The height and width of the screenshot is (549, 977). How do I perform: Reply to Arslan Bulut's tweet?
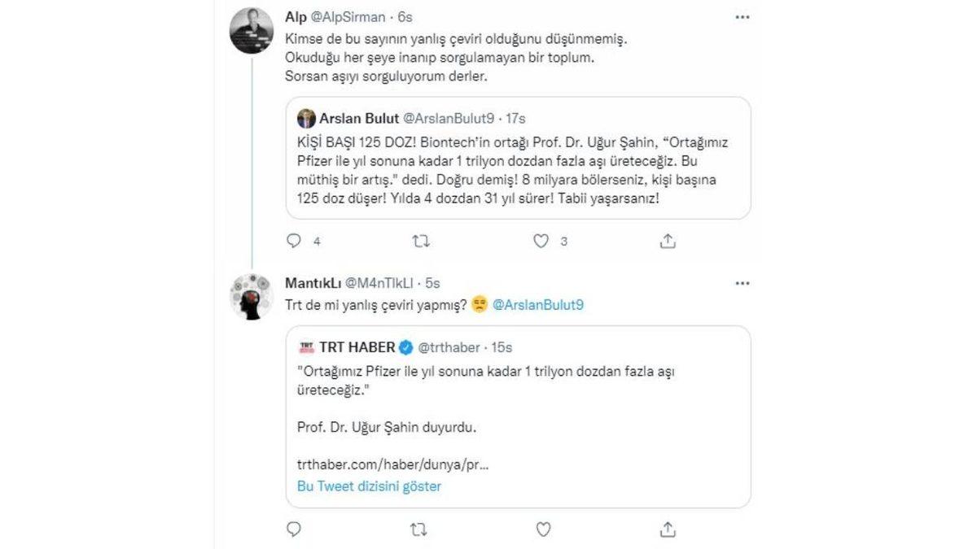pos(293,241)
